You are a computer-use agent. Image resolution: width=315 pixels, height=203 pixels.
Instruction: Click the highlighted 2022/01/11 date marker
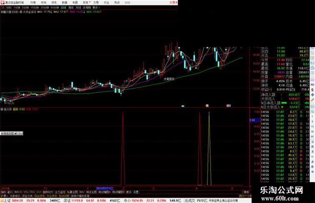pos(105,189)
